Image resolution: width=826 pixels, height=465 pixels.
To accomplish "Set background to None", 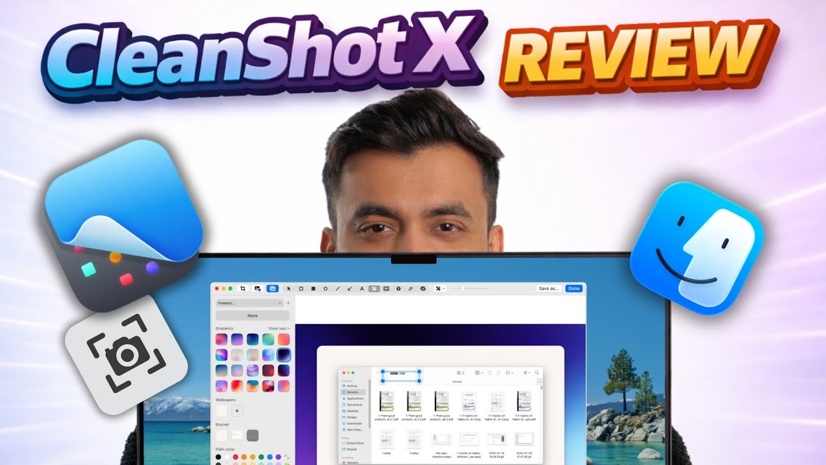I will [x=252, y=316].
